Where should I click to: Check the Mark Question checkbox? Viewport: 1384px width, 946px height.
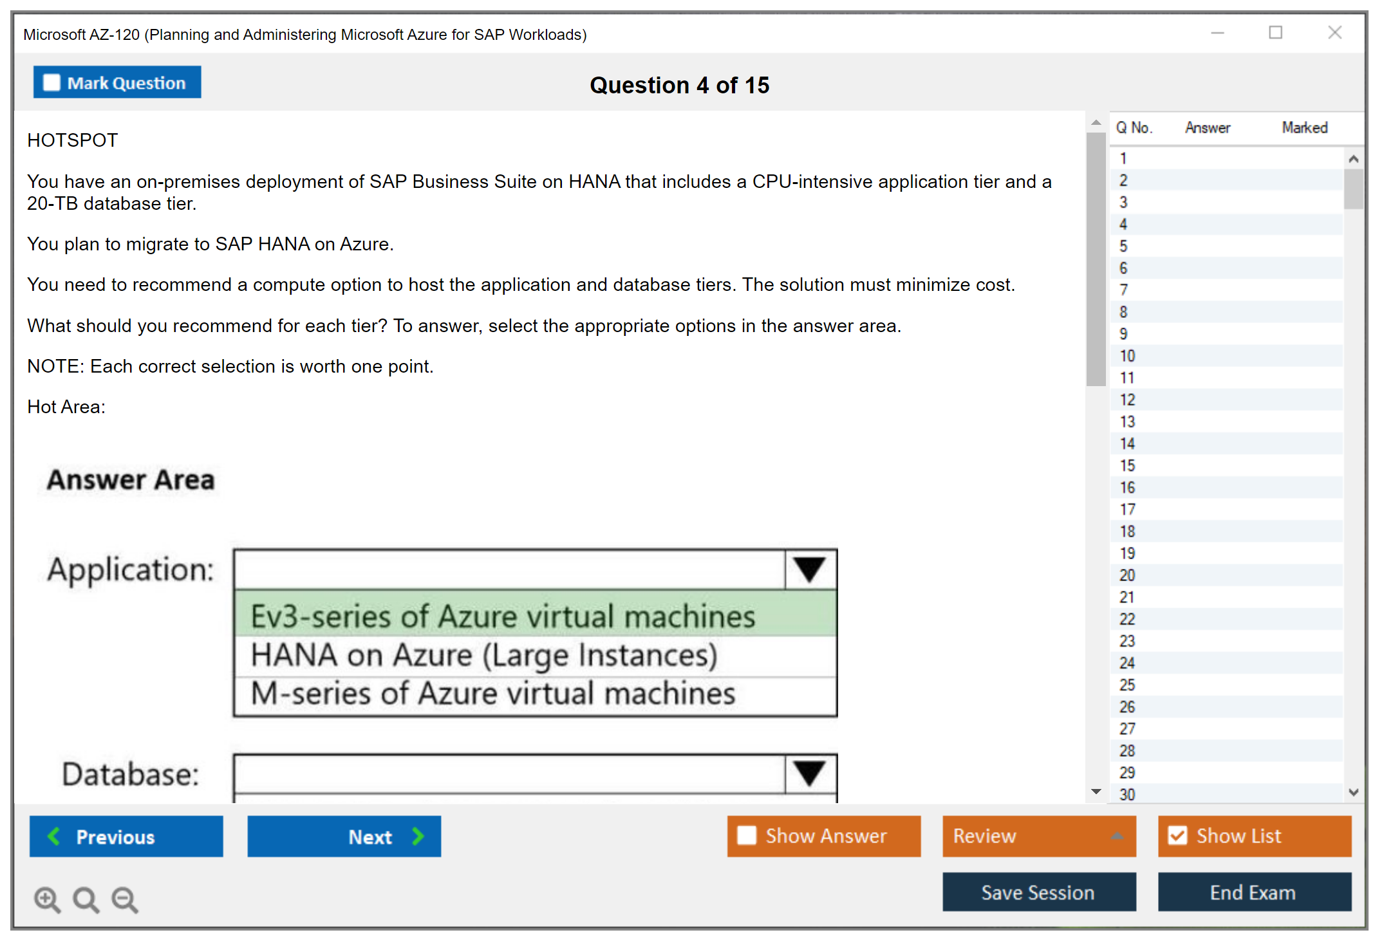click(x=51, y=82)
